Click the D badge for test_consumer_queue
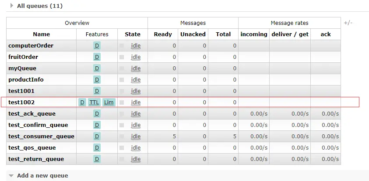Viewport: 369px width, 181px height. point(97,136)
